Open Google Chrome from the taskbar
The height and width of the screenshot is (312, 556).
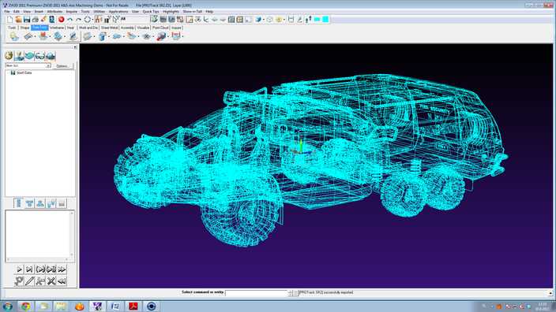click(25, 306)
